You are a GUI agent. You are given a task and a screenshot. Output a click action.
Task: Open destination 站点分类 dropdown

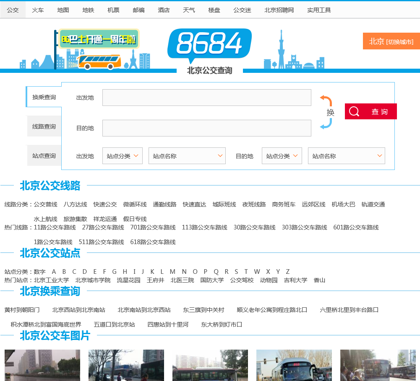282,156
